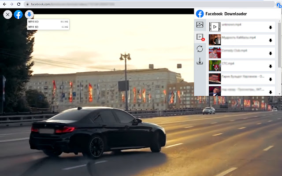Open the images tab in downloader sidebar
Viewport: 282px width, 176px height.
coord(200,25)
